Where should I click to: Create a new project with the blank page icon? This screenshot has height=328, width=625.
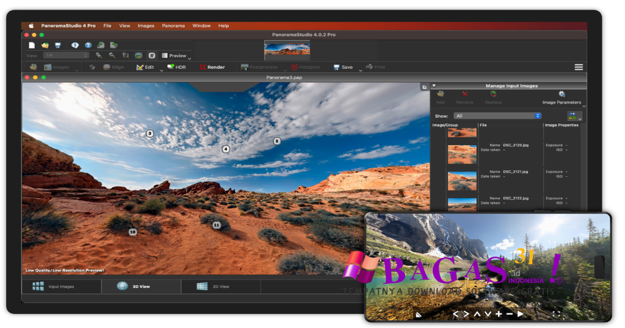(32, 45)
